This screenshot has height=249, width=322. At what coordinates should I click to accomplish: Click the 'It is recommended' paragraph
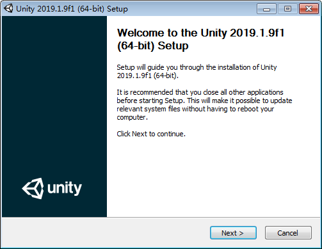click(x=204, y=105)
